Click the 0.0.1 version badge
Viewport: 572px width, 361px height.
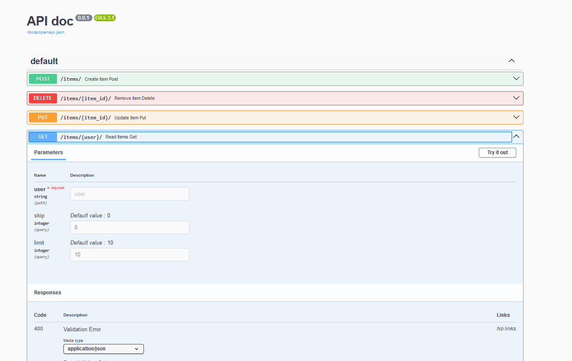coord(84,18)
